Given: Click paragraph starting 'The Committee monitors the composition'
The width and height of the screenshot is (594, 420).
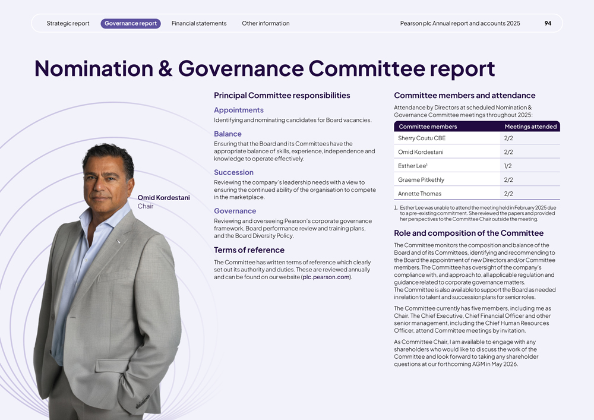Looking at the screenshot, I should point(475,271).
